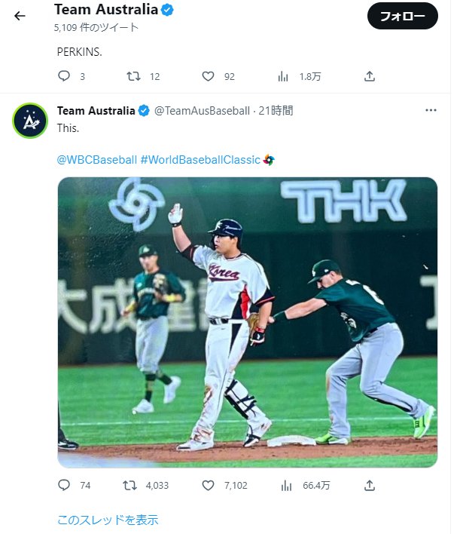The height and width of the screenshot is (534, 460).
Task: Share the PERKINS tweet
Action: click(369, 76)
